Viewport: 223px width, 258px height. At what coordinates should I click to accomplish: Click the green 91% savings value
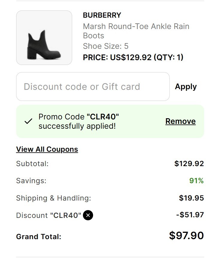tap(196, 181)
